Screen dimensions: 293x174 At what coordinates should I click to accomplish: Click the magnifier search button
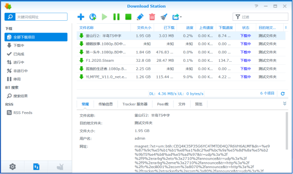point(10,17)
